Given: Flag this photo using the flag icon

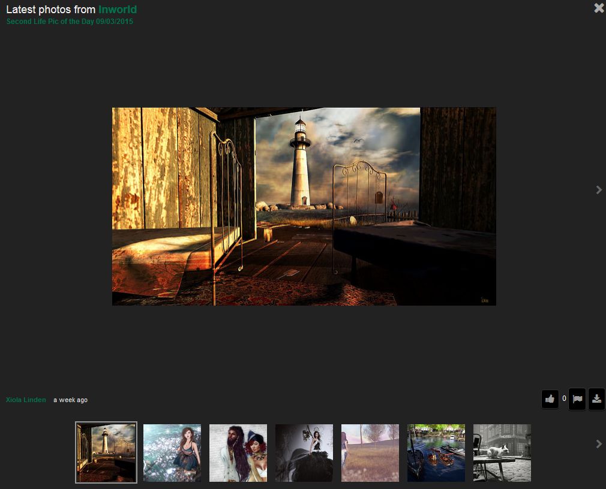Looking at the screenshot, I should pos(577,399).
